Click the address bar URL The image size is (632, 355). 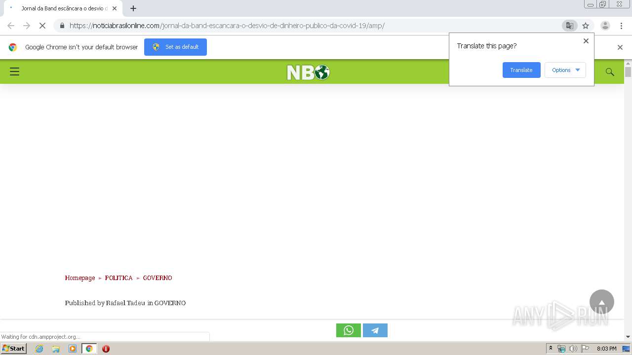pyautogui.click(x=227, y=26)
